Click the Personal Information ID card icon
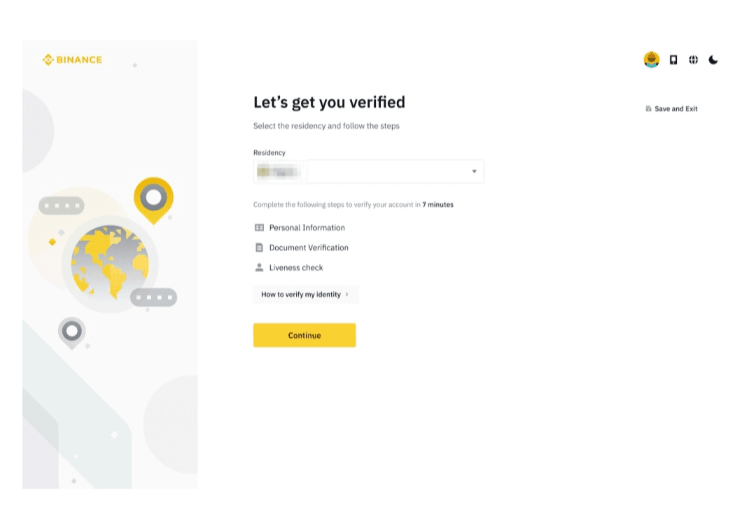 pos(259,227)
